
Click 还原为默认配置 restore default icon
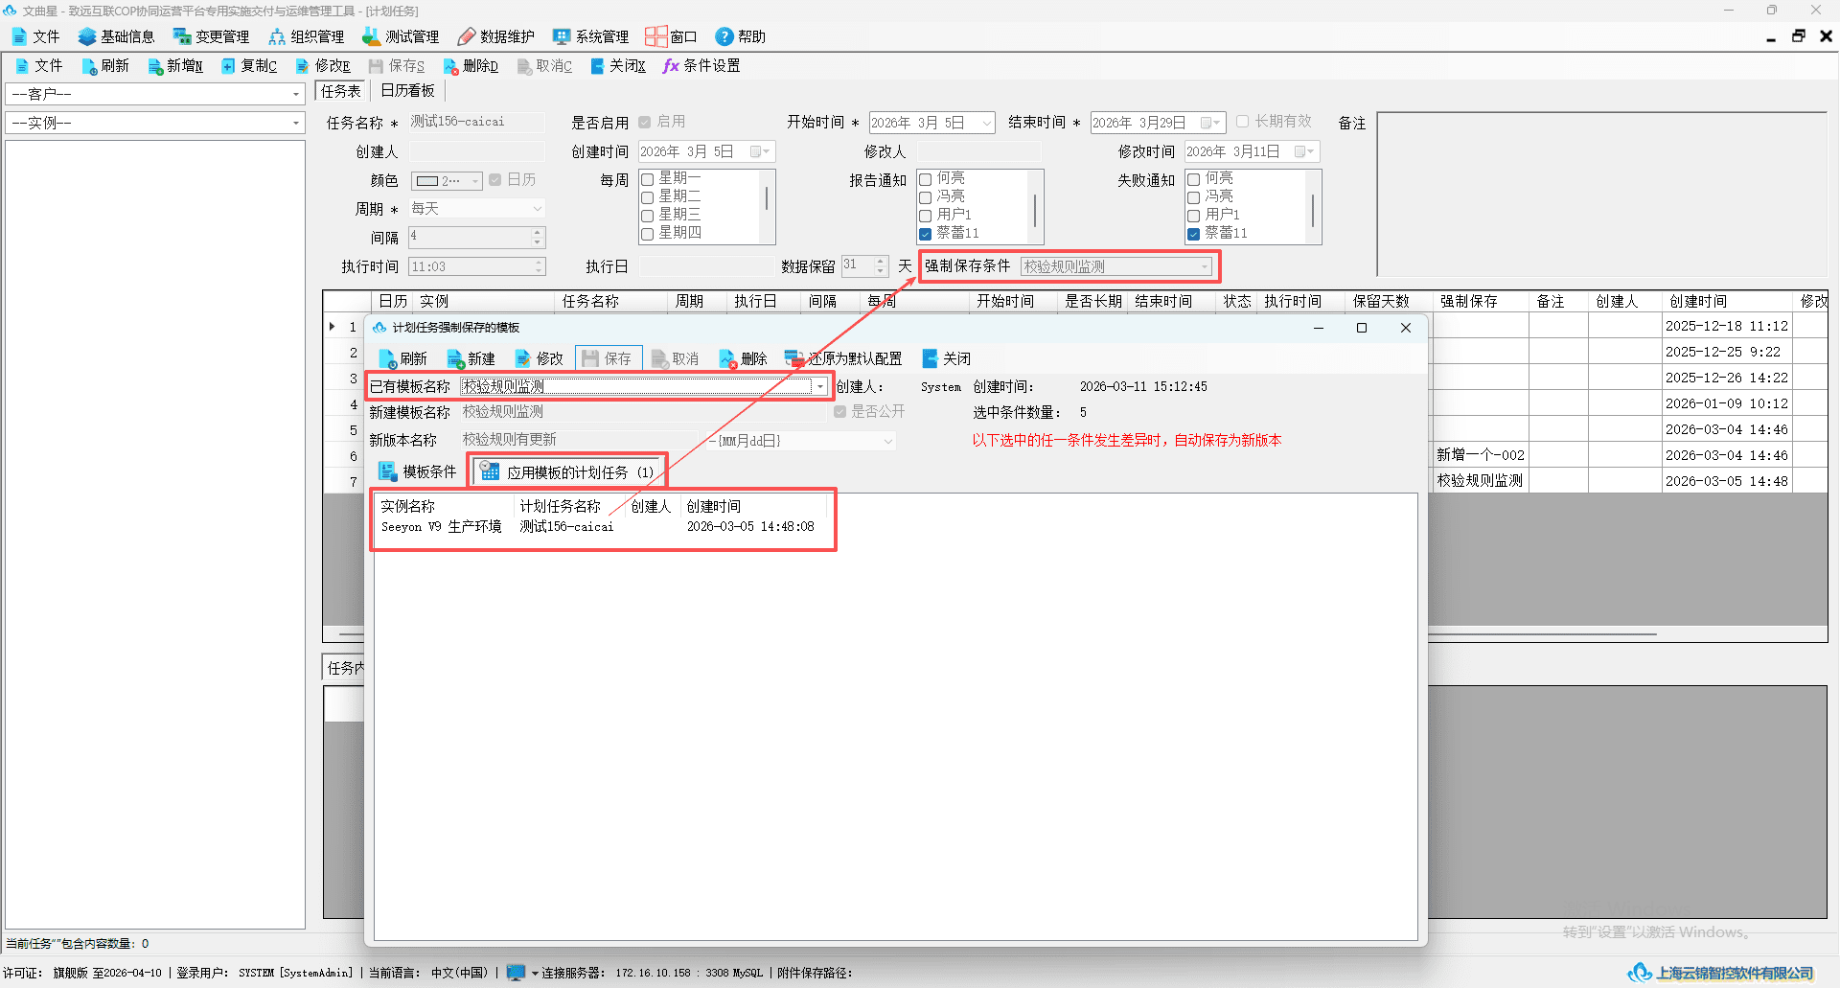794,359
